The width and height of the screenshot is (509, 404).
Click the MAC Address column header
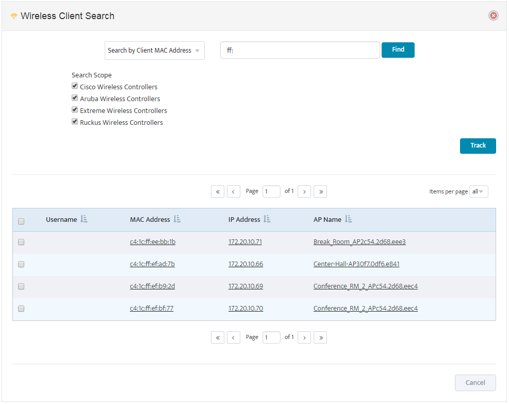[x=150, y=219]
